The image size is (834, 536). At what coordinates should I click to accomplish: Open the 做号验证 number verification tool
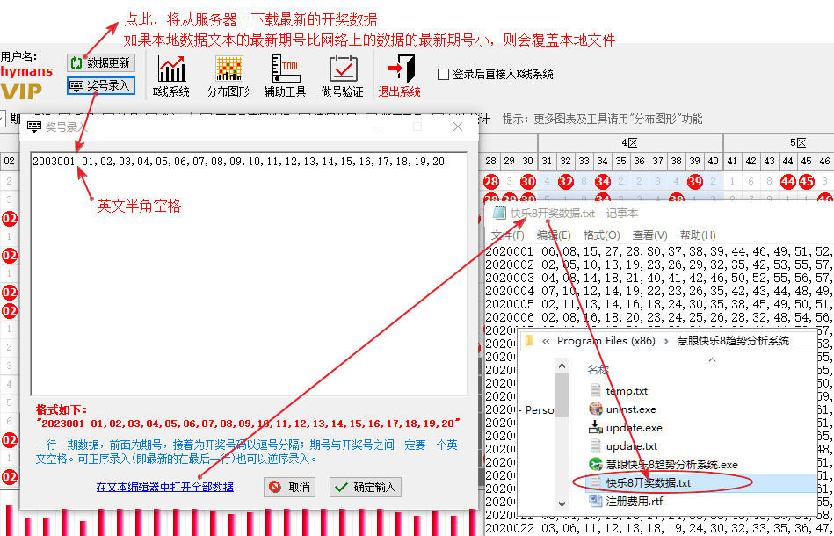coord(342,76)
